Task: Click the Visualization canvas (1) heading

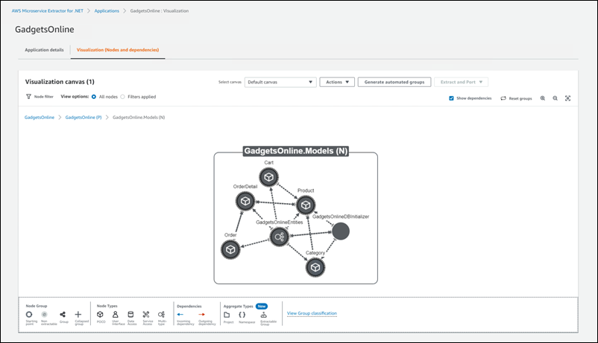Action: [60, 82]
